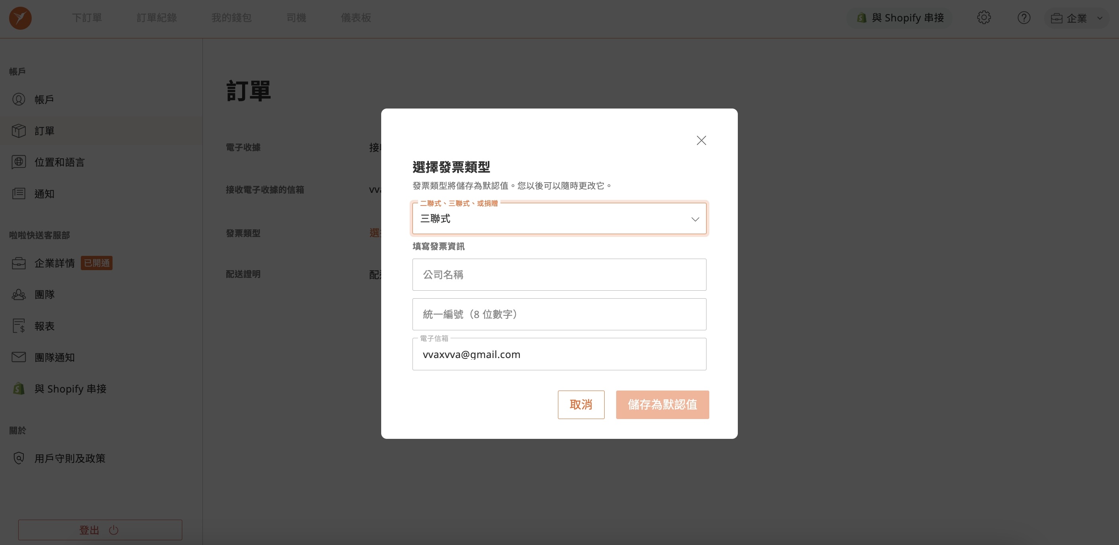Open the settings gear icon

[984, 18]
